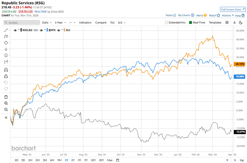
Task: Click the undo arrow icon
Action: pos(6,83)
